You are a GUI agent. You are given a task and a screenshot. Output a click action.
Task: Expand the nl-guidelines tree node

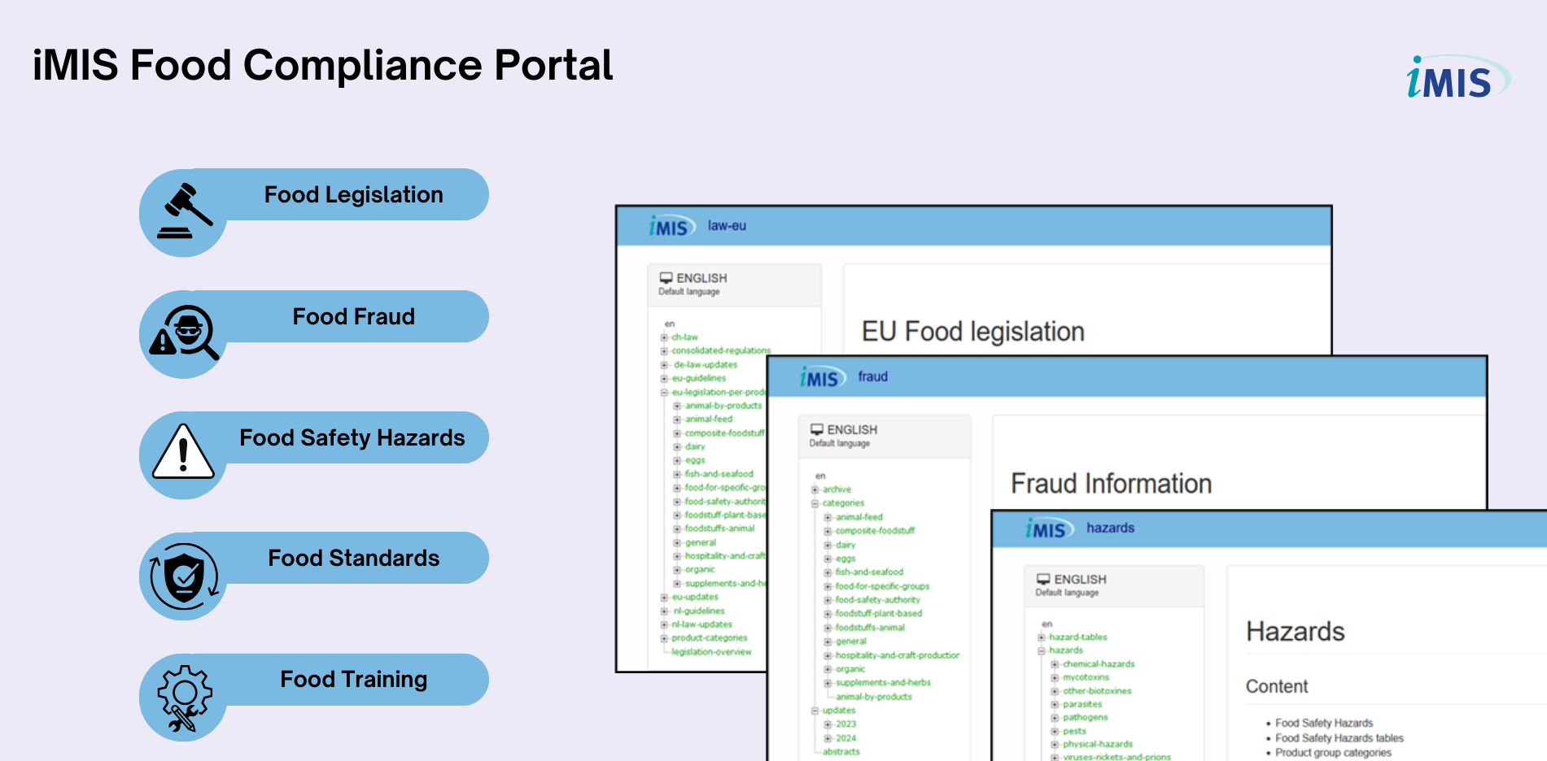664,611
